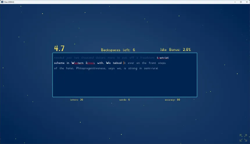Click the accuracy: 80 statistic

click(172, 100)
